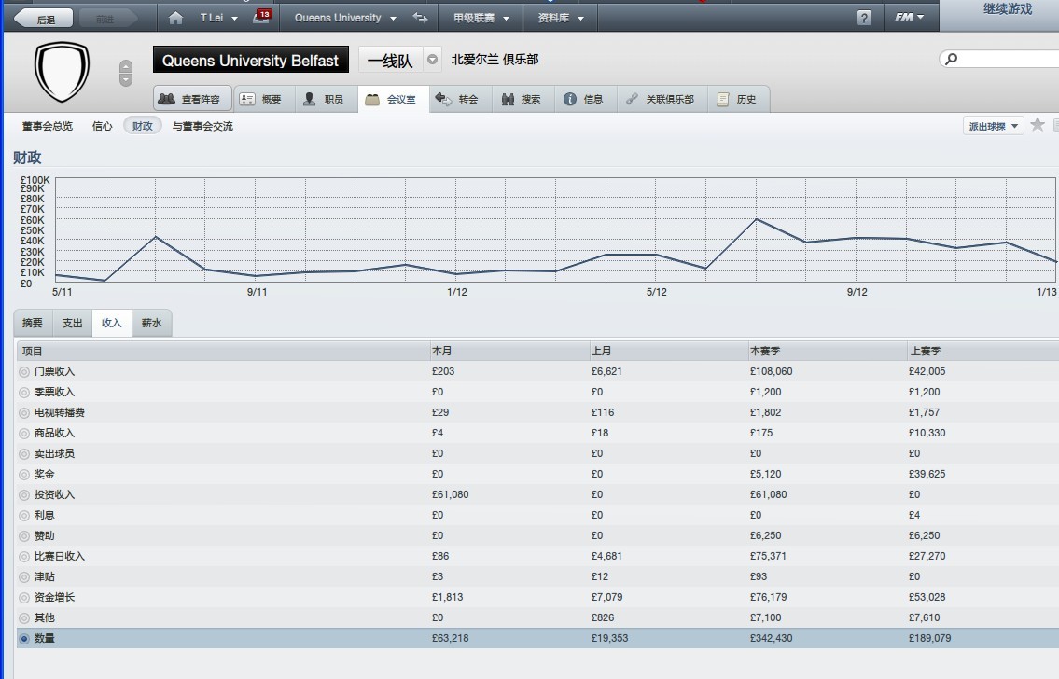The height and width of the screenshot is (679, 1059).
Task: Click the club shield badge
Action: 62,71
